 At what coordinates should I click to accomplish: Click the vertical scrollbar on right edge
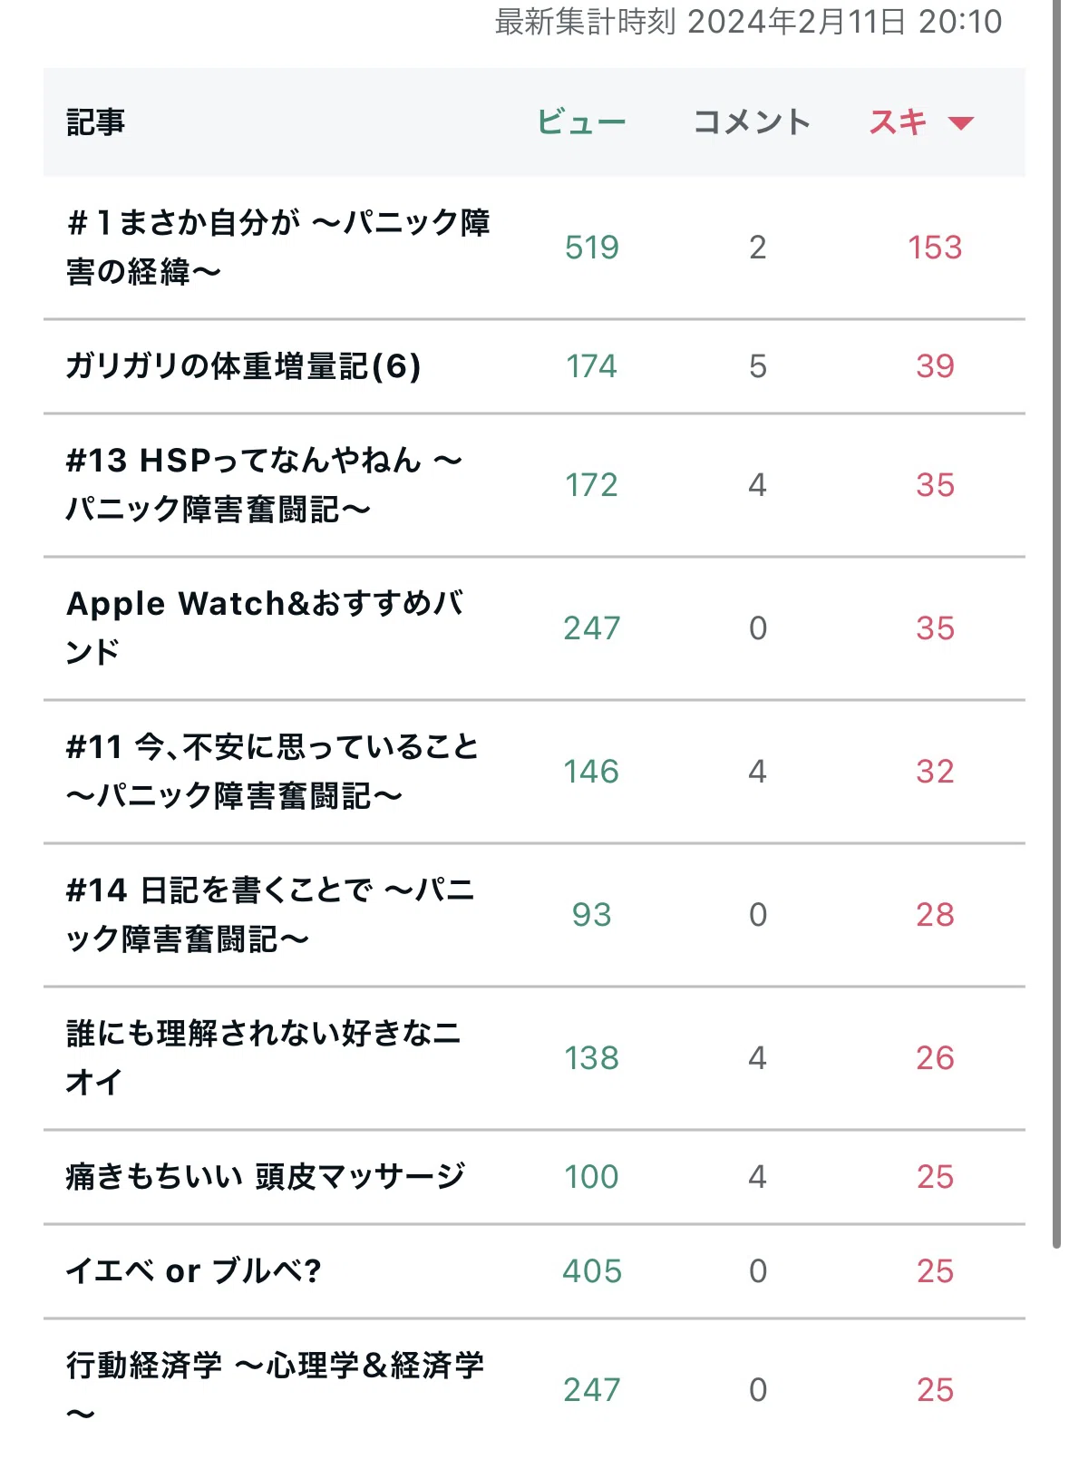(x=1056, y=626)
